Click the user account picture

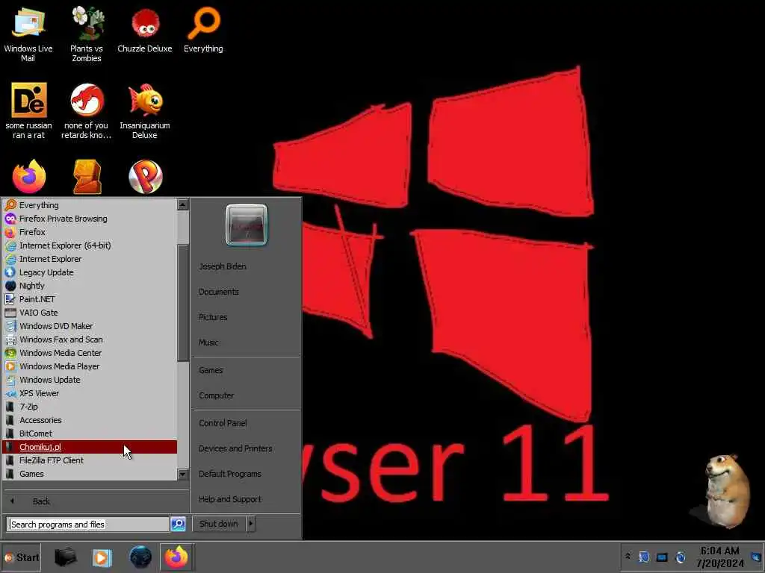[x=247, y=225]
